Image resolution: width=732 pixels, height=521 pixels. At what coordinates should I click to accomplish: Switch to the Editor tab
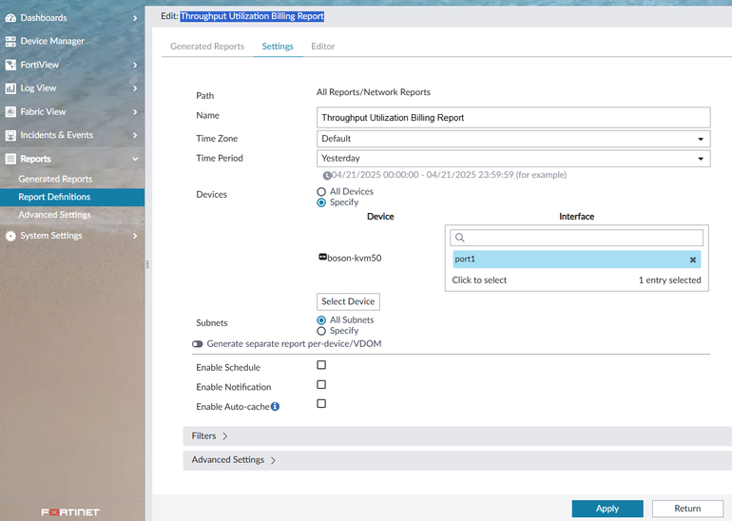[x=322, y=47]
